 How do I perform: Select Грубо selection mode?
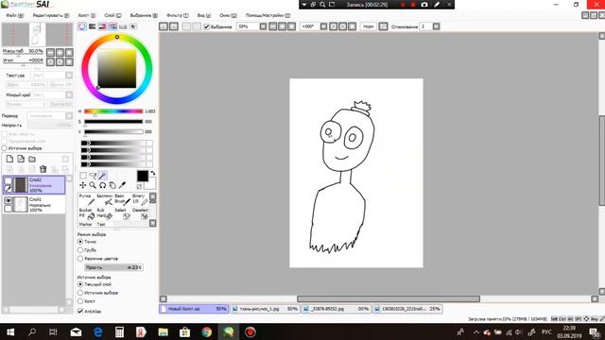click(80, 250)
